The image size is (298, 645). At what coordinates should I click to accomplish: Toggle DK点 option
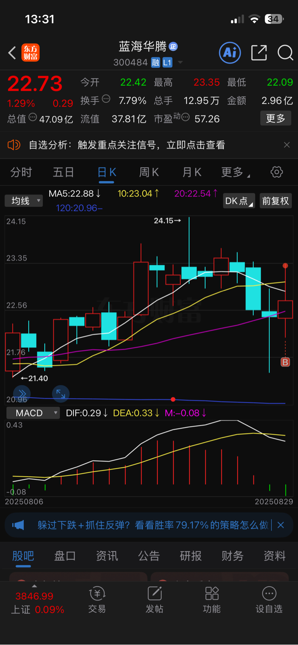[x=239, y=201]
